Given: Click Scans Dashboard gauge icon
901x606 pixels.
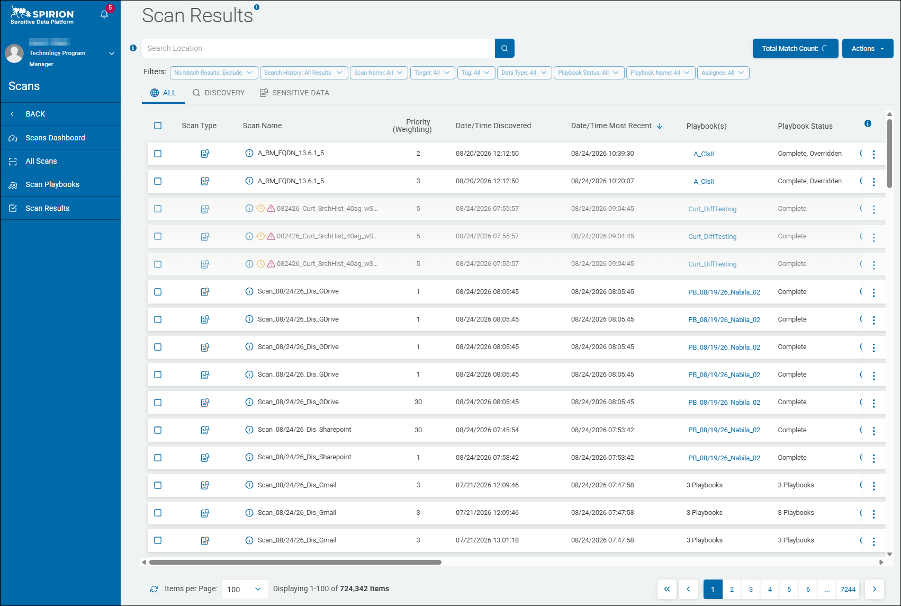Looking at the screenshot, I should 13,138.
